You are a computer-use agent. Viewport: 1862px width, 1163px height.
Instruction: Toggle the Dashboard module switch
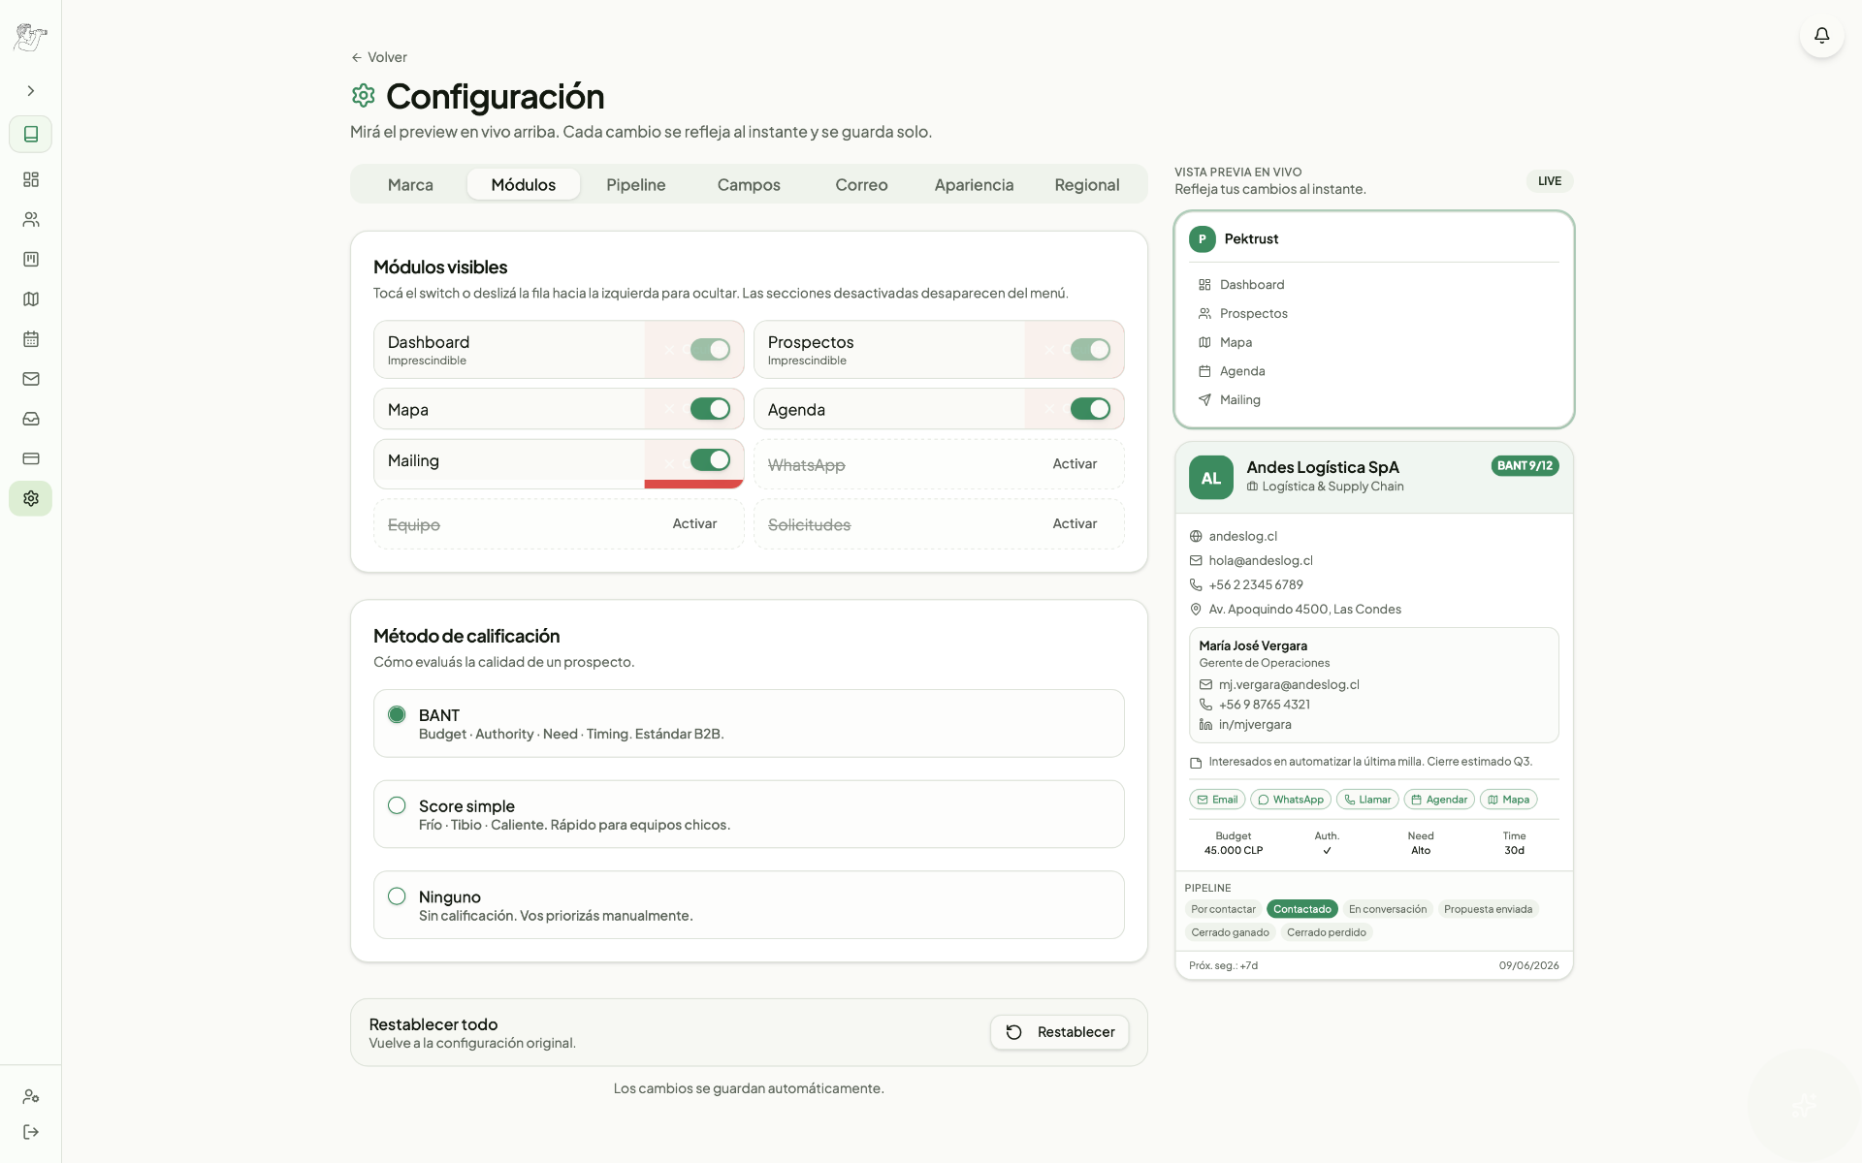pos(710,350)
